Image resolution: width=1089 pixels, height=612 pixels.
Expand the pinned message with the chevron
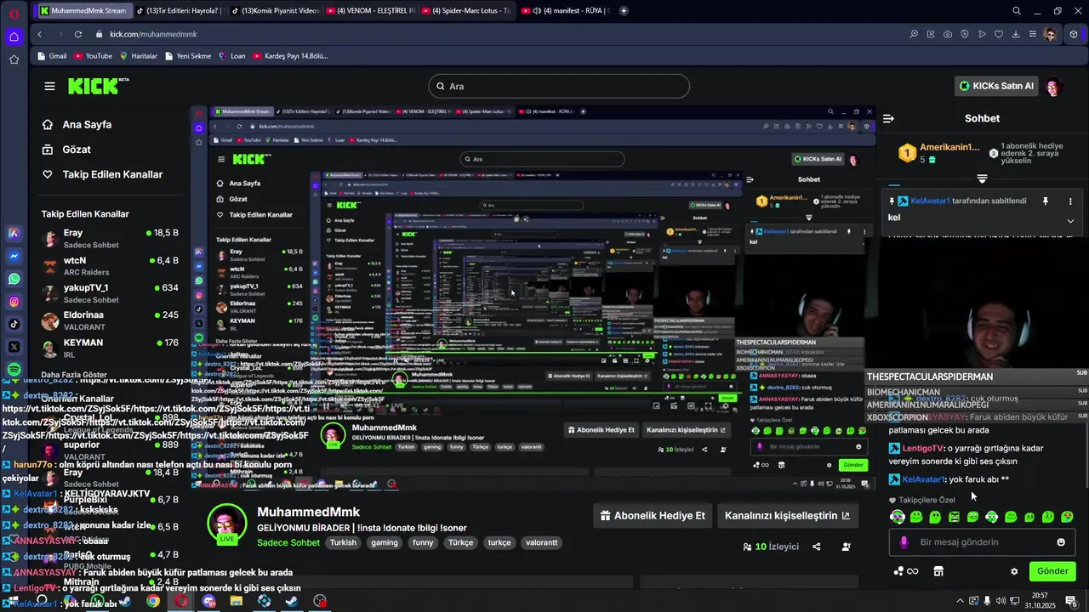(1070, 221)
